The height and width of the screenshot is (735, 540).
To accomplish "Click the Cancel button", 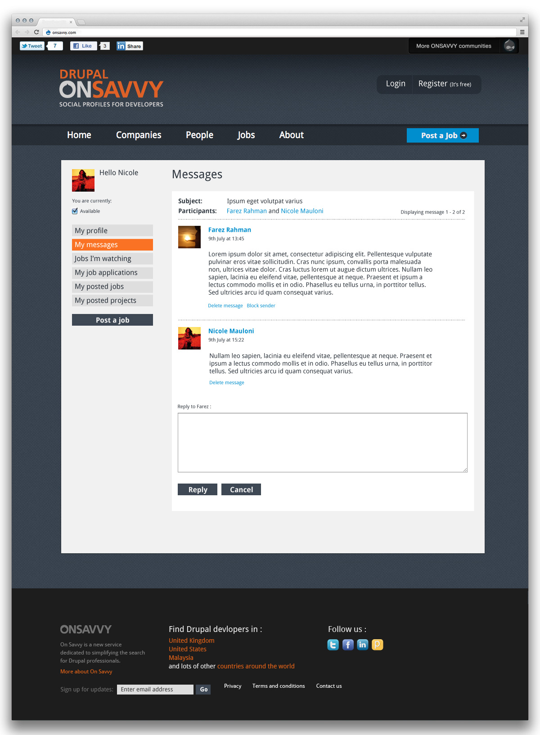I will point(241,489).
